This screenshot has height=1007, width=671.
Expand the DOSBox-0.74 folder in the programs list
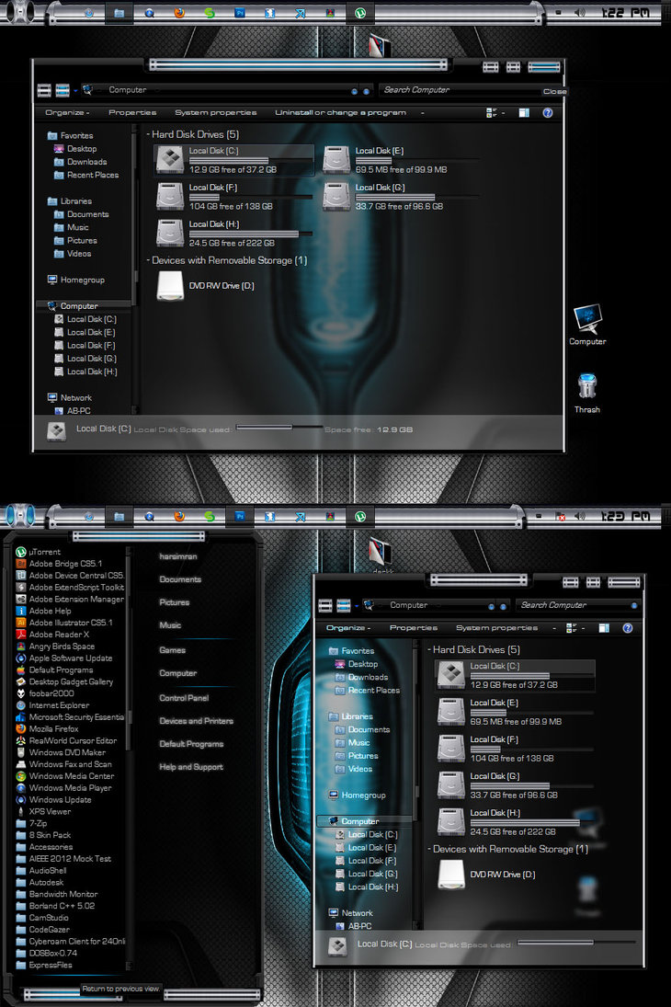51,953
